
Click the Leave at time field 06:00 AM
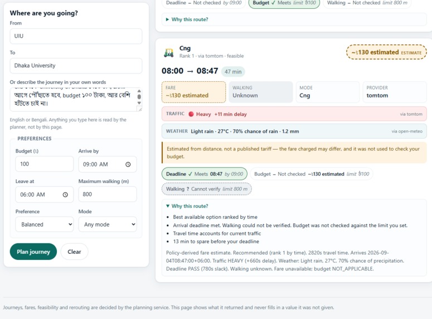tap(45, 195)
